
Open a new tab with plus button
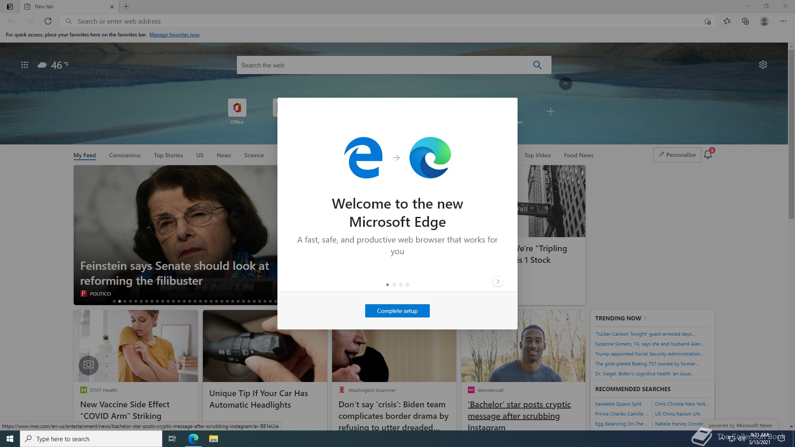tap(126, 6)
